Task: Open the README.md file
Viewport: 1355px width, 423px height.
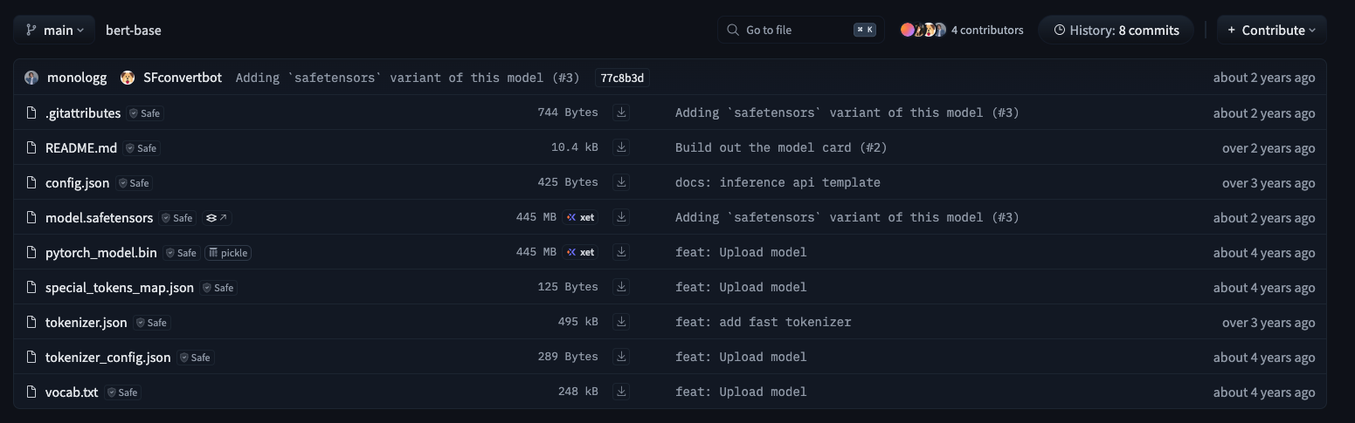Action: [81, 147]
